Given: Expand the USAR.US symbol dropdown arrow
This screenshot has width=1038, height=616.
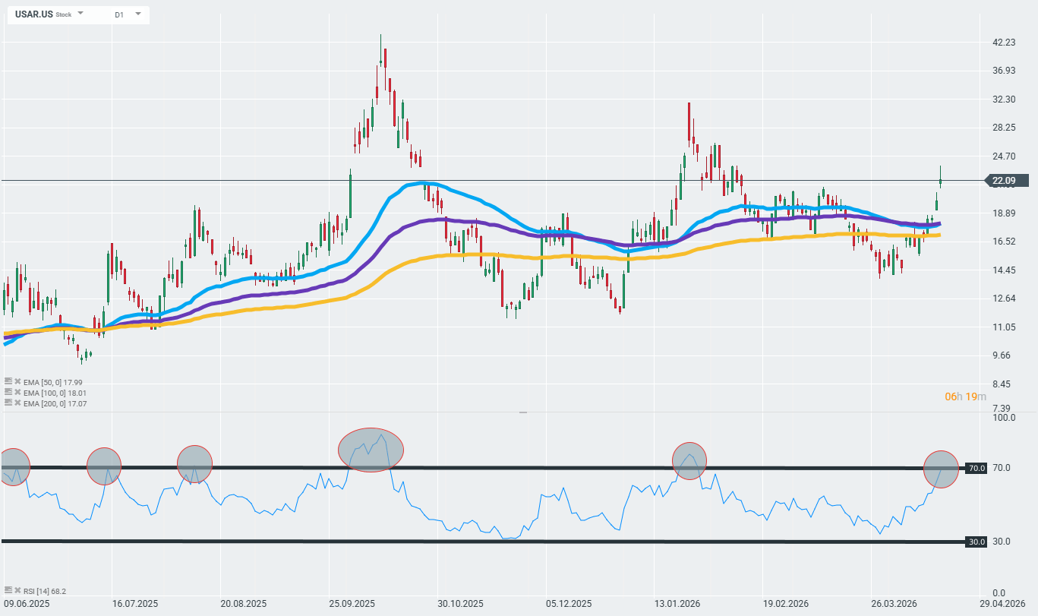Looking at the screenshot, I should click(80, 14).
